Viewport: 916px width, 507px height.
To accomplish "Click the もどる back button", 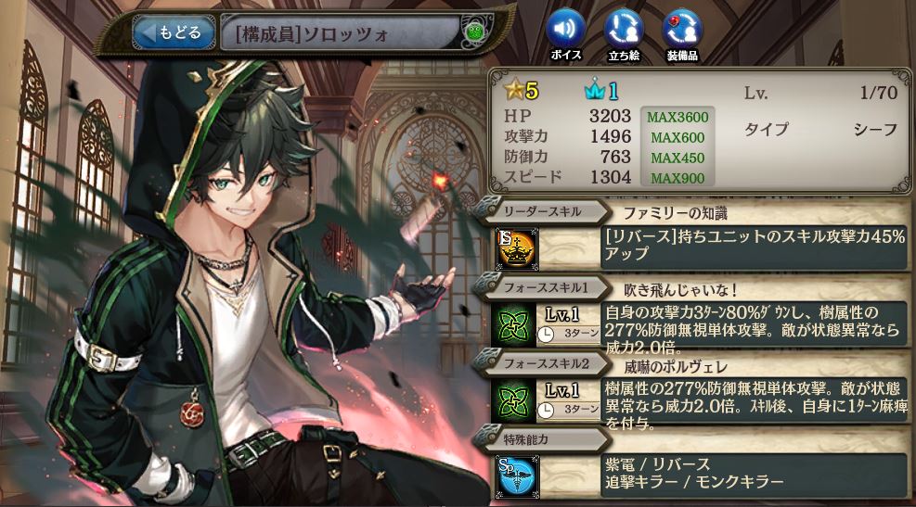I will 171,32.
